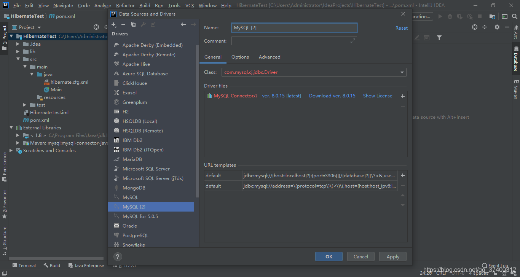
Task: Click the Duplicate driver icon in dialog toolbar
Action: click(133, 24)
